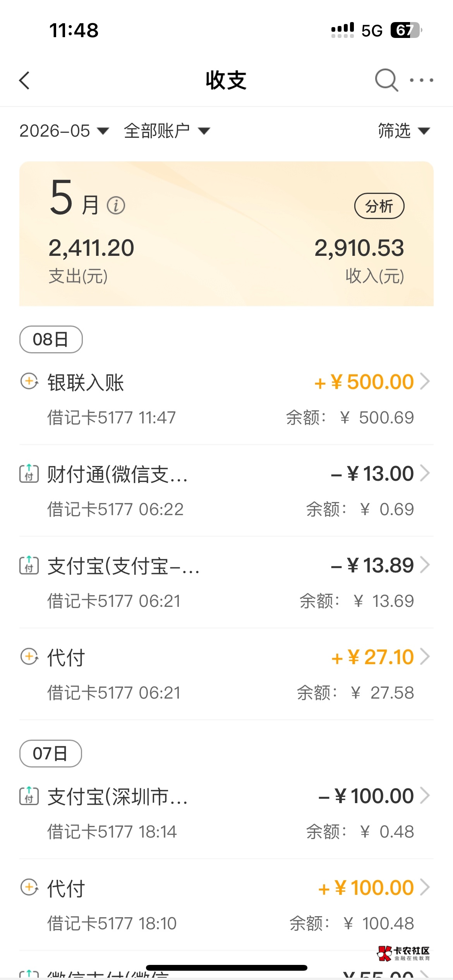Select the 08日 date label
Image resolution: width=453 pixels, height=980 pixels.
coord(51,339)
